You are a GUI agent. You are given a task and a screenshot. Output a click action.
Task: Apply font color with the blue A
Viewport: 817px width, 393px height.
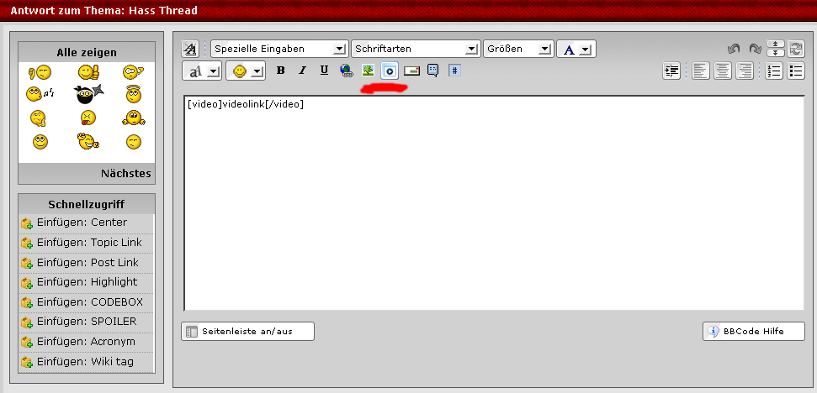pos(569,50)
